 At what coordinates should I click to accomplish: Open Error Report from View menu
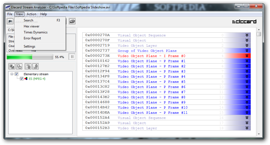(40, 38)
